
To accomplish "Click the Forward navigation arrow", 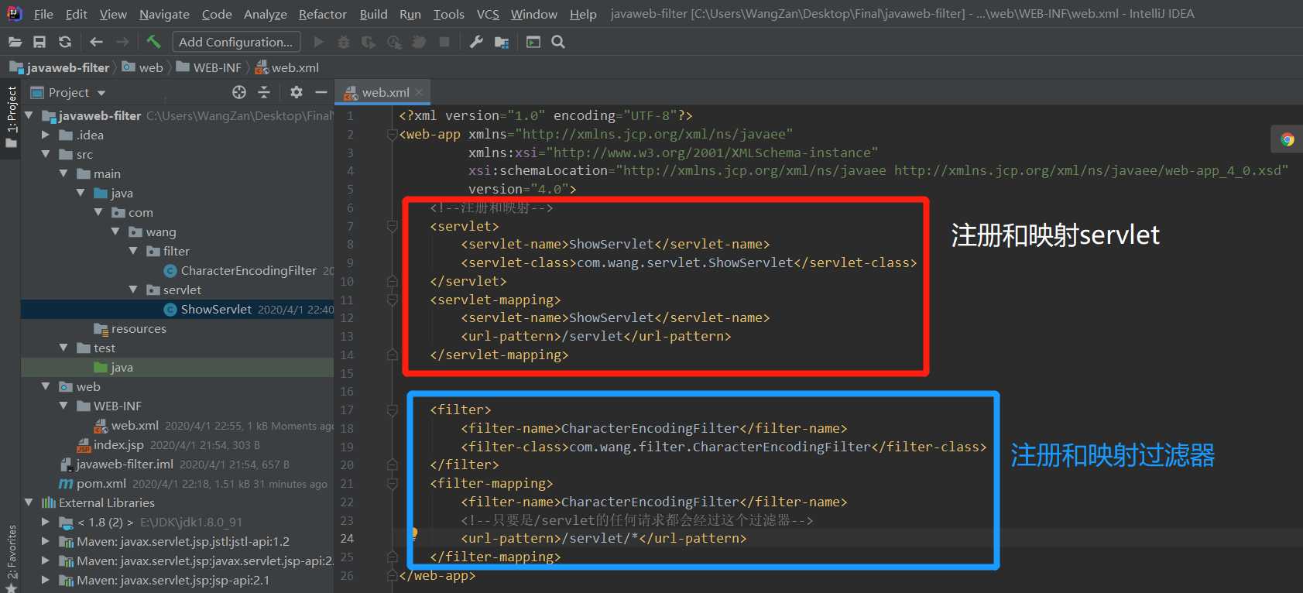I will point(122,42).
